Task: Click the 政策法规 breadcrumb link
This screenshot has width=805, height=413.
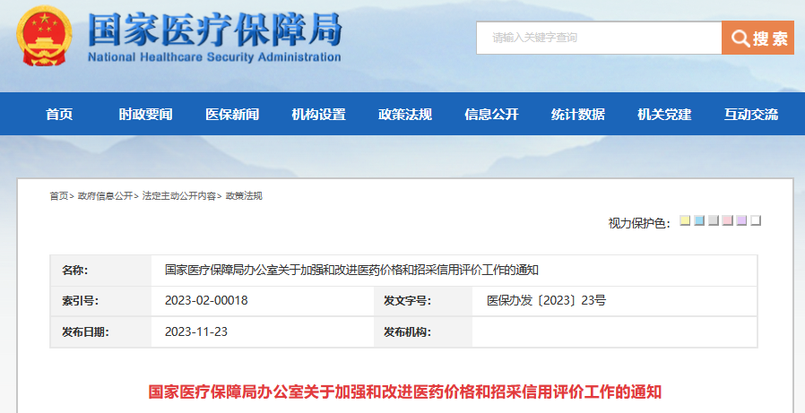Action: coord(244,196)
